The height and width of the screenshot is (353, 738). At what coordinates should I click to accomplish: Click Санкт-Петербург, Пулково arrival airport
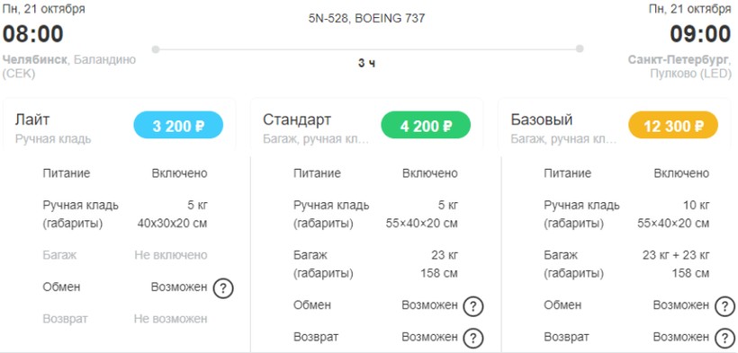pos(680,66)
